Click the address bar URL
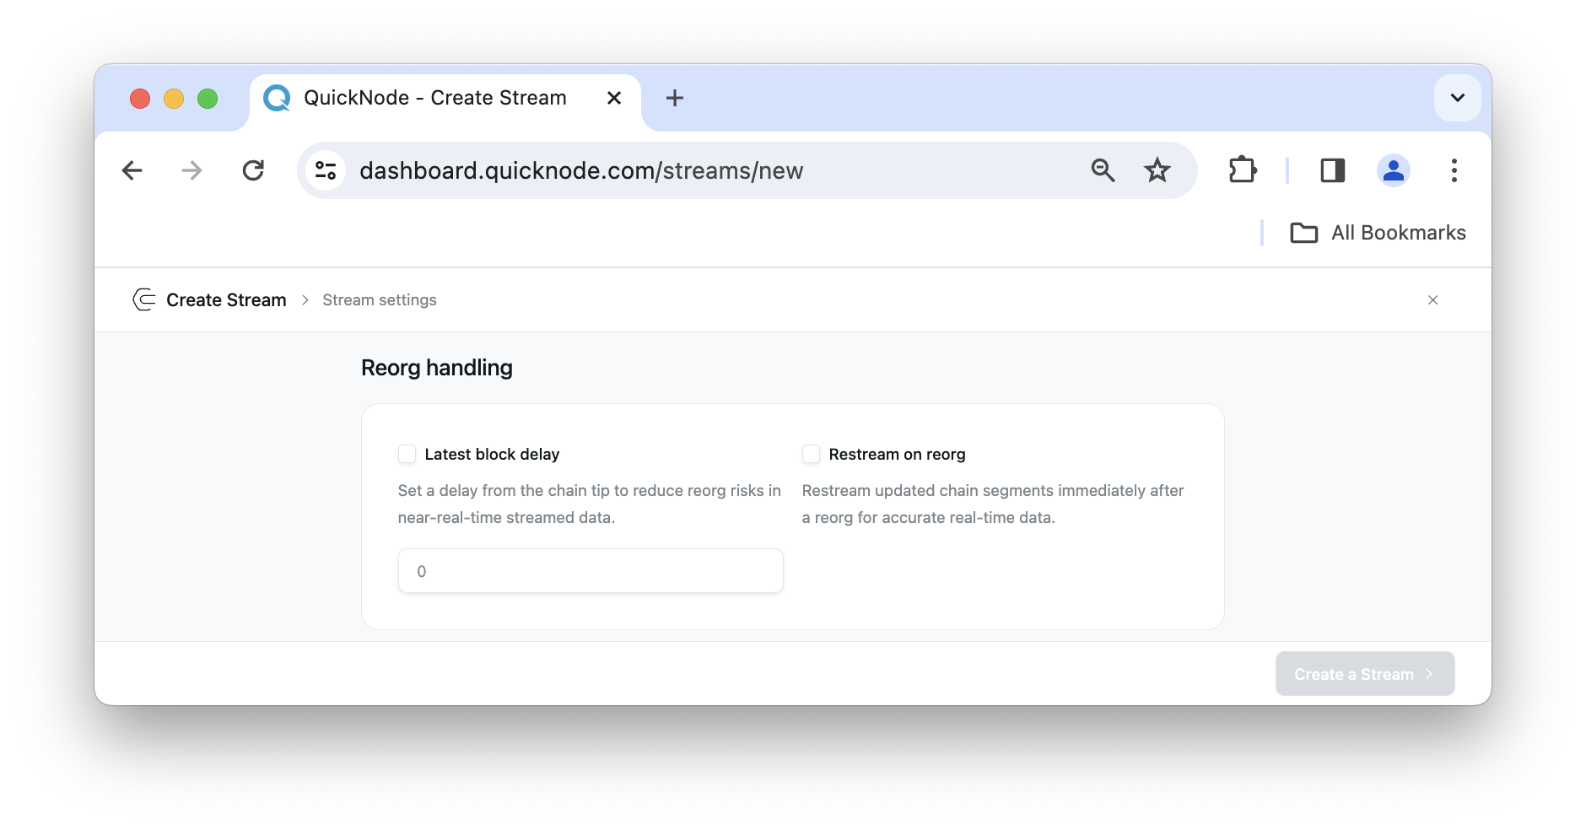Image resolution: width=1586 pixels, height=830 pixels. (581, 170)
